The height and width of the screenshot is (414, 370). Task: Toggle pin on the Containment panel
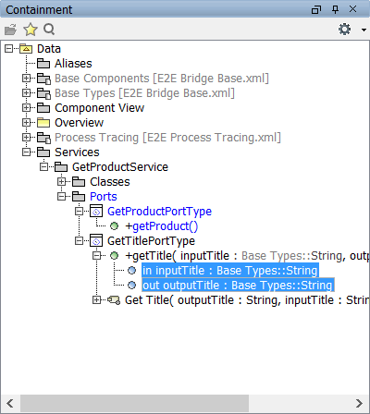(335, 9)
